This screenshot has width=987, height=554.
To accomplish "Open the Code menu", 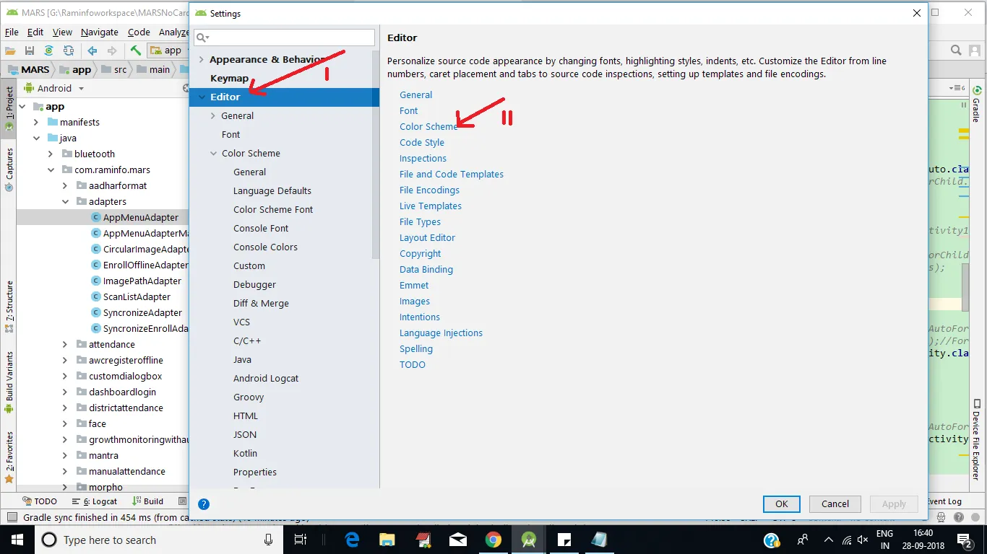I will [x=139, y=32].
